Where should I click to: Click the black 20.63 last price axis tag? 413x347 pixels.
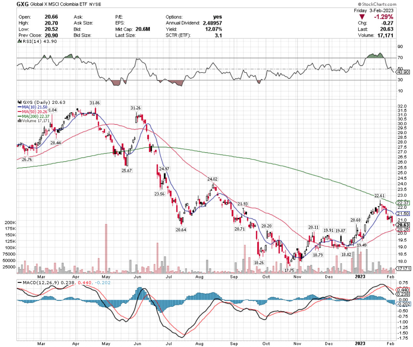tap(403, 225)
